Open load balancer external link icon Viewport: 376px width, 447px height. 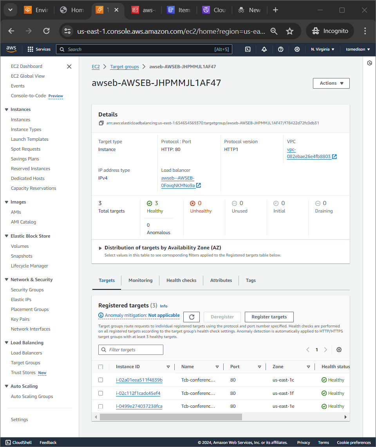[199, 185]
